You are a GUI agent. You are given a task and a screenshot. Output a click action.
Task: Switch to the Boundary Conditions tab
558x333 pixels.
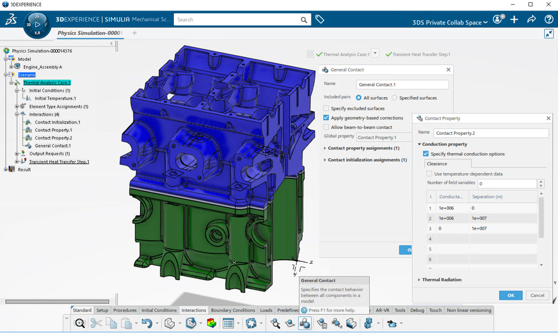click(233, 310)
